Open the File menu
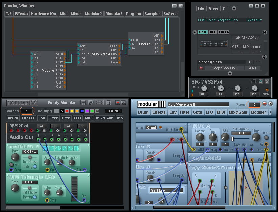The height and width of the screenshot is (212, 278). (201, 8)
